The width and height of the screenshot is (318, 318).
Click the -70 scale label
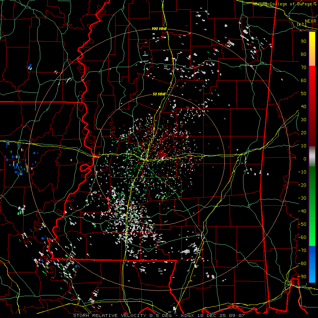tap(302, 251)
